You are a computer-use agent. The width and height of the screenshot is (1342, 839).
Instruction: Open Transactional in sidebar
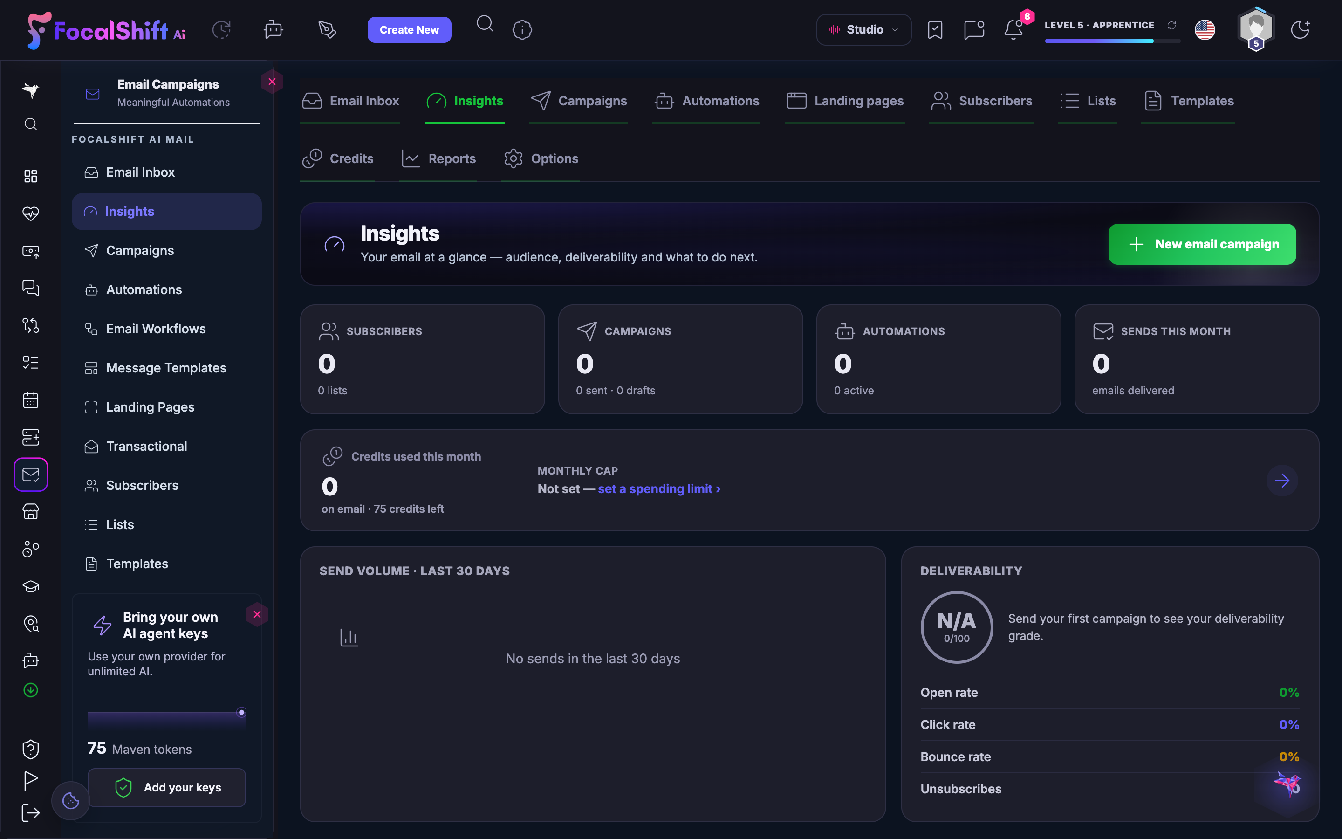pyautogui.click(x=166, y=446)
